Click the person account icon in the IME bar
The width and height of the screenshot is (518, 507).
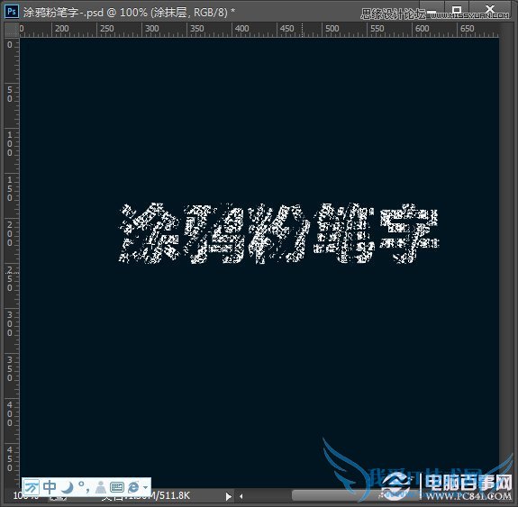coord(100,487)
